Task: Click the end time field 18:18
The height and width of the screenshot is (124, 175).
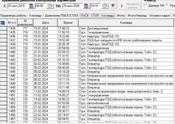Action: [95, 6]
